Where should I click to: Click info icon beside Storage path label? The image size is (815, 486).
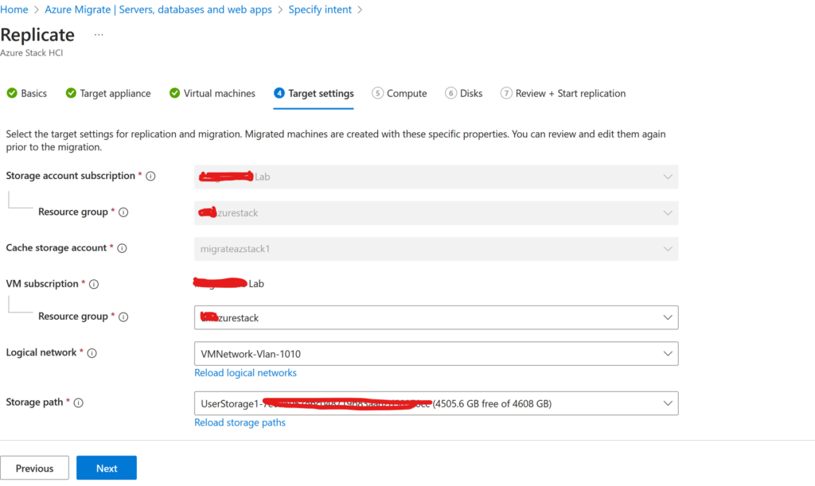[78, 402]
